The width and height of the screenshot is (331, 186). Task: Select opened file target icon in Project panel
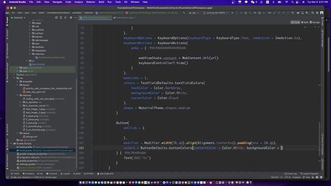(x=56, y=18)
